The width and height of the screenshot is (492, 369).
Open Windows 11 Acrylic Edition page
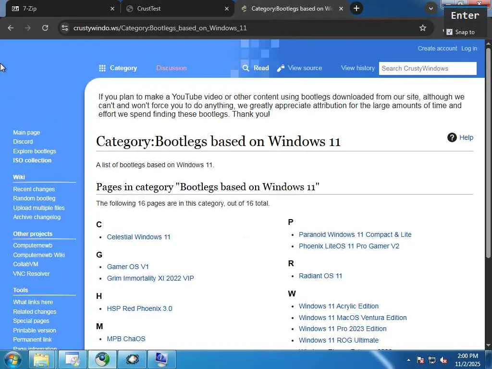[x=339, y=306]
